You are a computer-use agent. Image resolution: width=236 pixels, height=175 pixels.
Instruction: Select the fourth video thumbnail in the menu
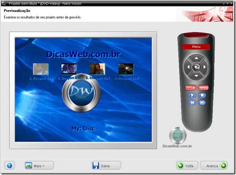pyautogui.click(x=126, y=69)
